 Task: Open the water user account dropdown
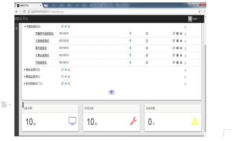tap(194, 19)
